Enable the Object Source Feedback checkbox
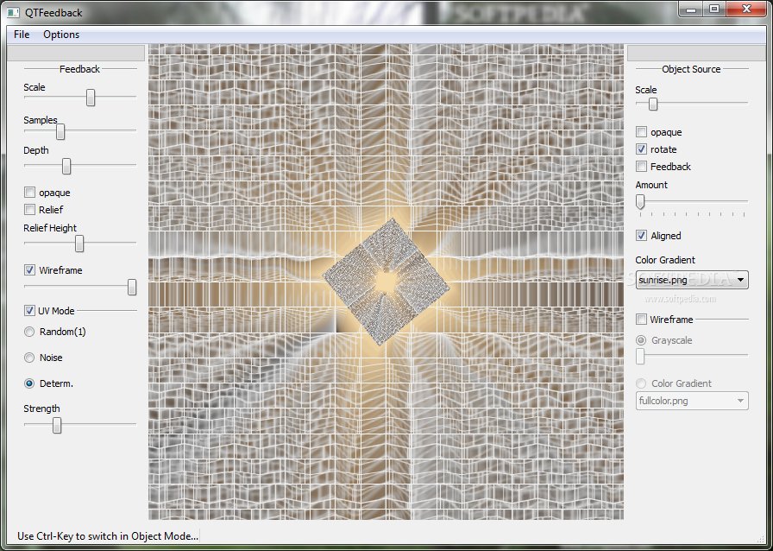Screen dimensions: 773x551 641,167
